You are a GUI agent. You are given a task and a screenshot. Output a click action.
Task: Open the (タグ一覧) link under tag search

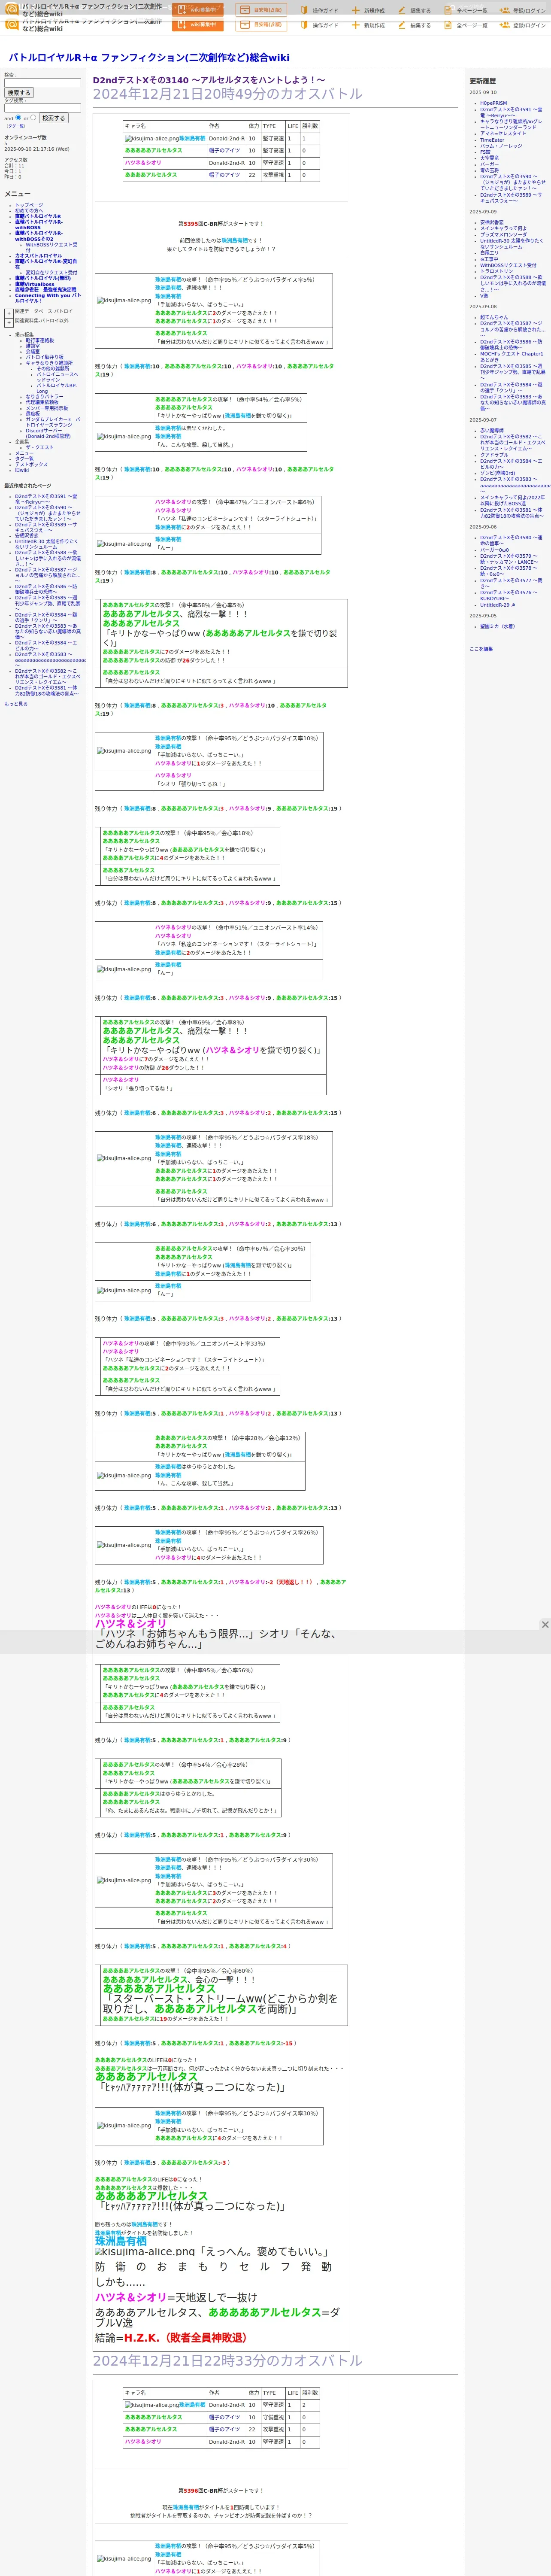pyautogui.click(x=15, y=126)
